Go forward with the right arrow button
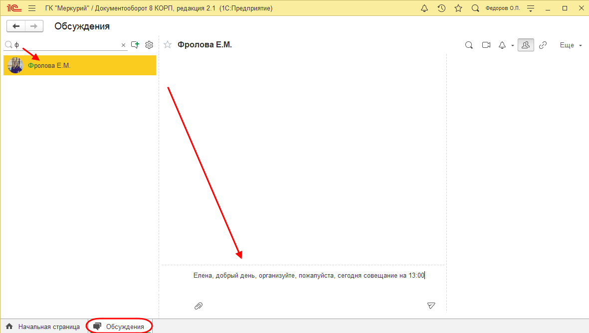The width and height of the screenshot is (589, 333). pyautogui.click(x=34, y=26)
